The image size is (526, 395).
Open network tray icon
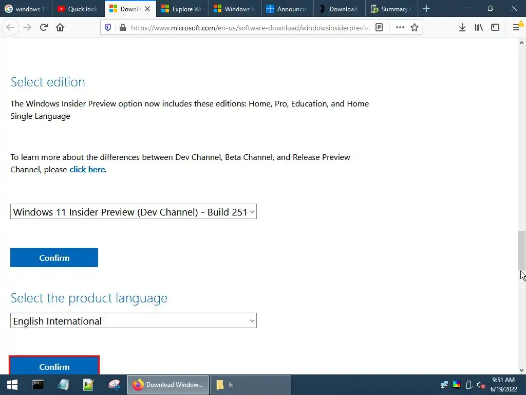coord(444,385)
